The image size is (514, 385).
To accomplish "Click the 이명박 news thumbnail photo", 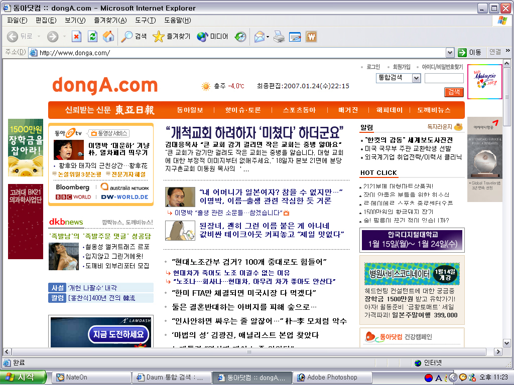I will (180, 197).
